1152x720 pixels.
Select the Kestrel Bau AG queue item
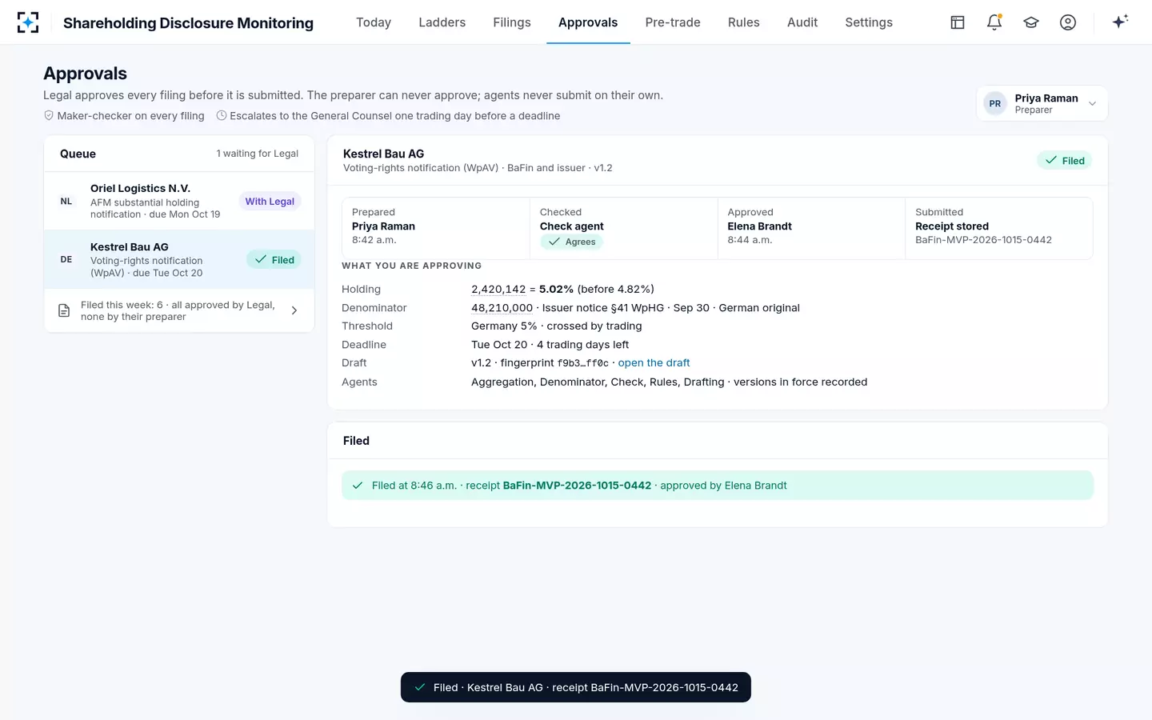pyautogui.click(x=179, y=259)
